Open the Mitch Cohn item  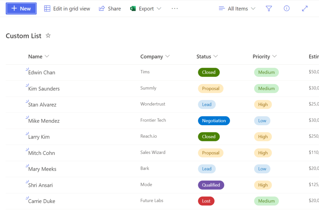(41, 153)
